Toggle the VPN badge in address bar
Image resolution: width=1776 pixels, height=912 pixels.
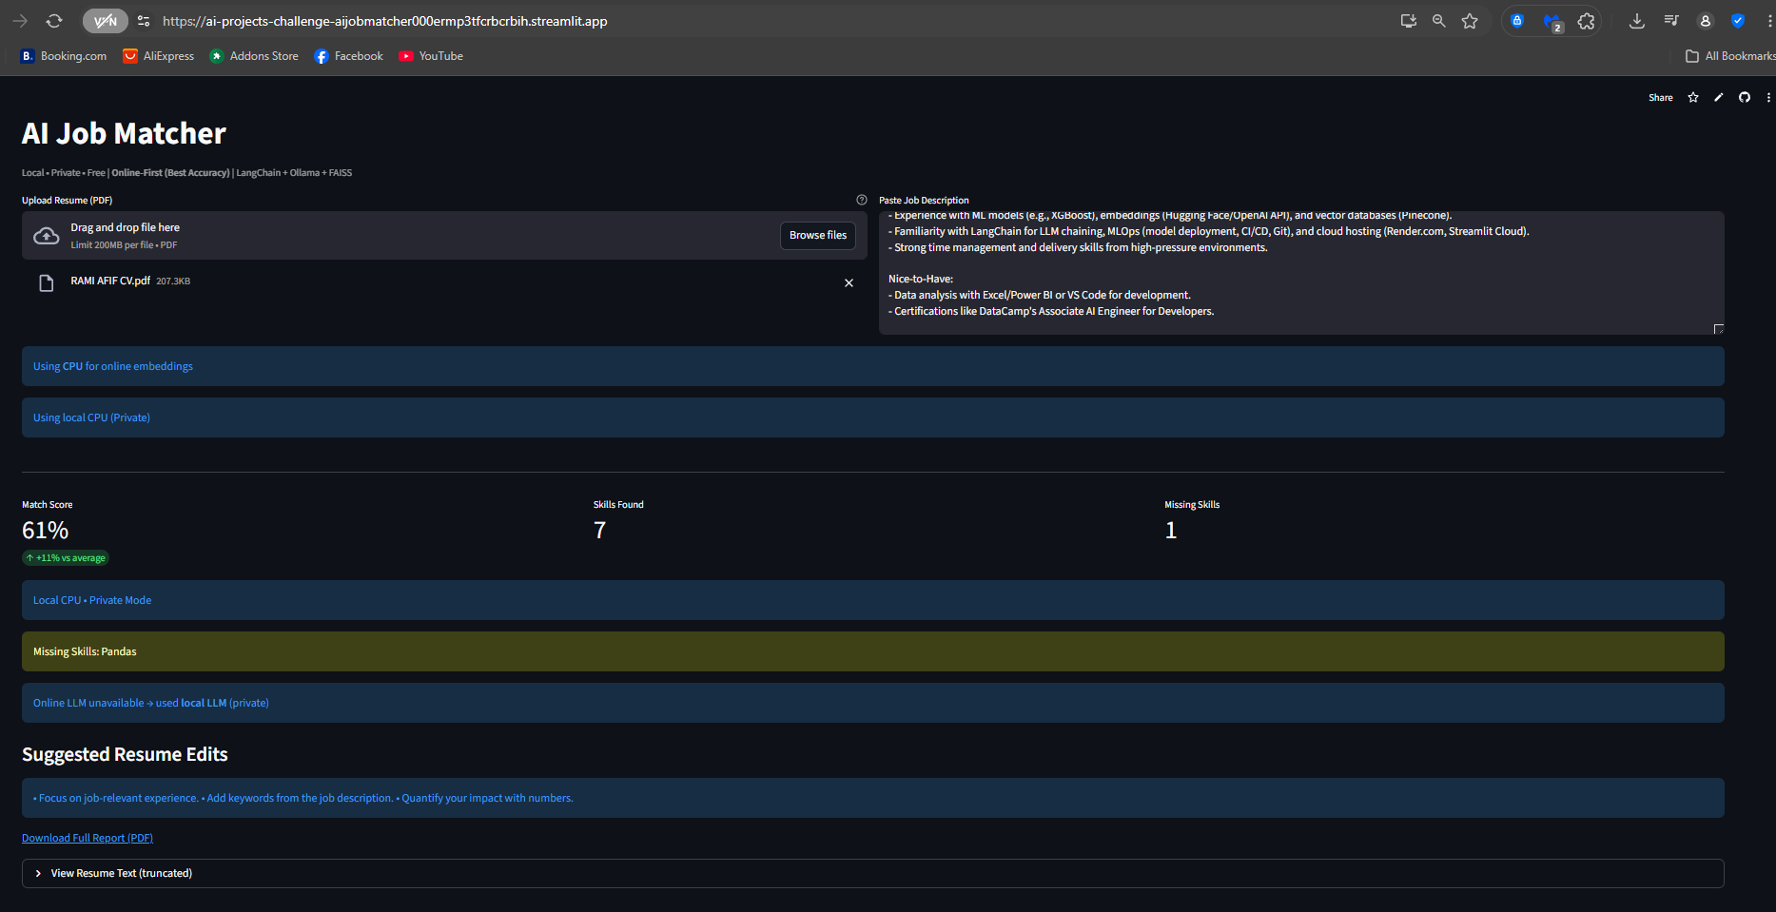click(x=105, y=21)
